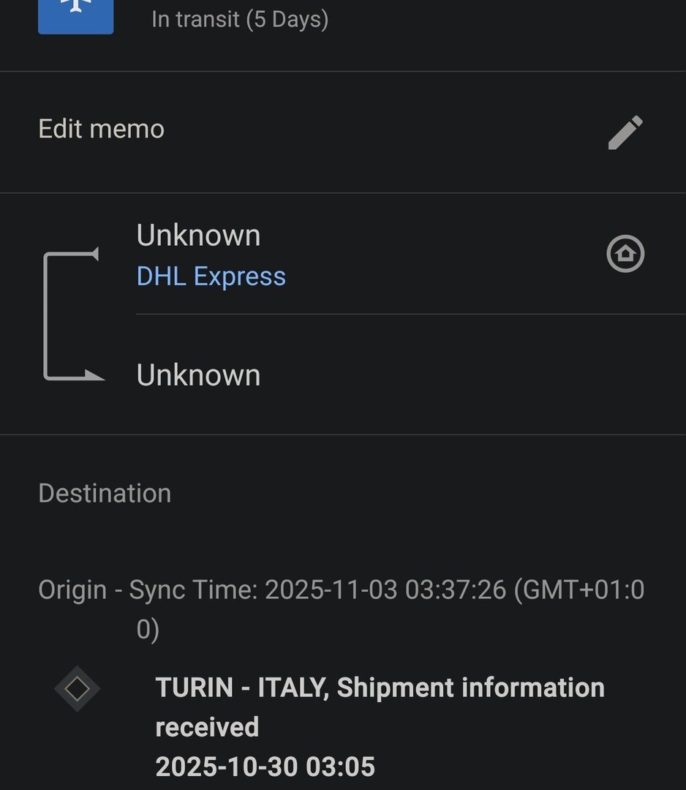The image size is (686, 790).
Task: Tap the pencil icon to edit memo
Action: (625, 132)
